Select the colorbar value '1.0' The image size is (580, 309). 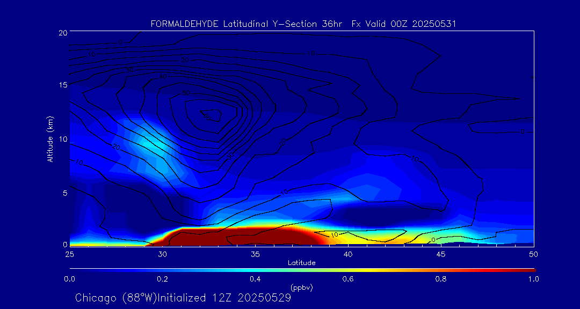point(533,279)
